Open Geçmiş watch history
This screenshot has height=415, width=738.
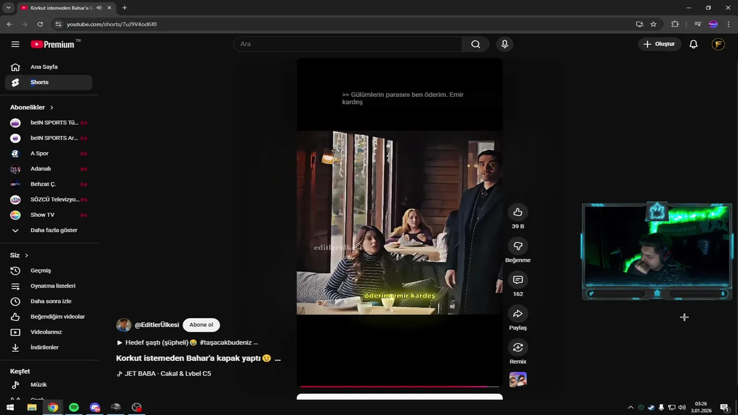tap(49, 271)
